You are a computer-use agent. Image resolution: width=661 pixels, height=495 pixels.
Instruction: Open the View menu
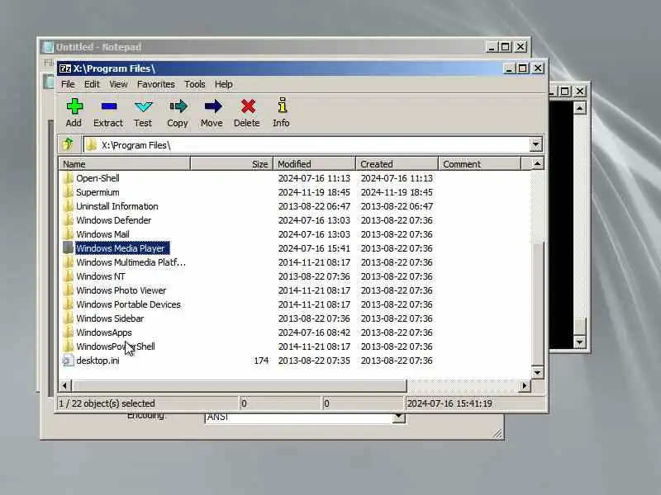pos(118,84)
